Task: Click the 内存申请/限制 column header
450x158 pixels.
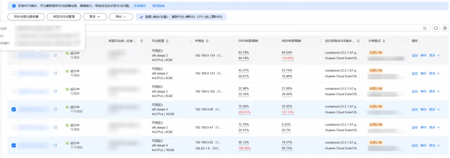Action: point(291,41)
